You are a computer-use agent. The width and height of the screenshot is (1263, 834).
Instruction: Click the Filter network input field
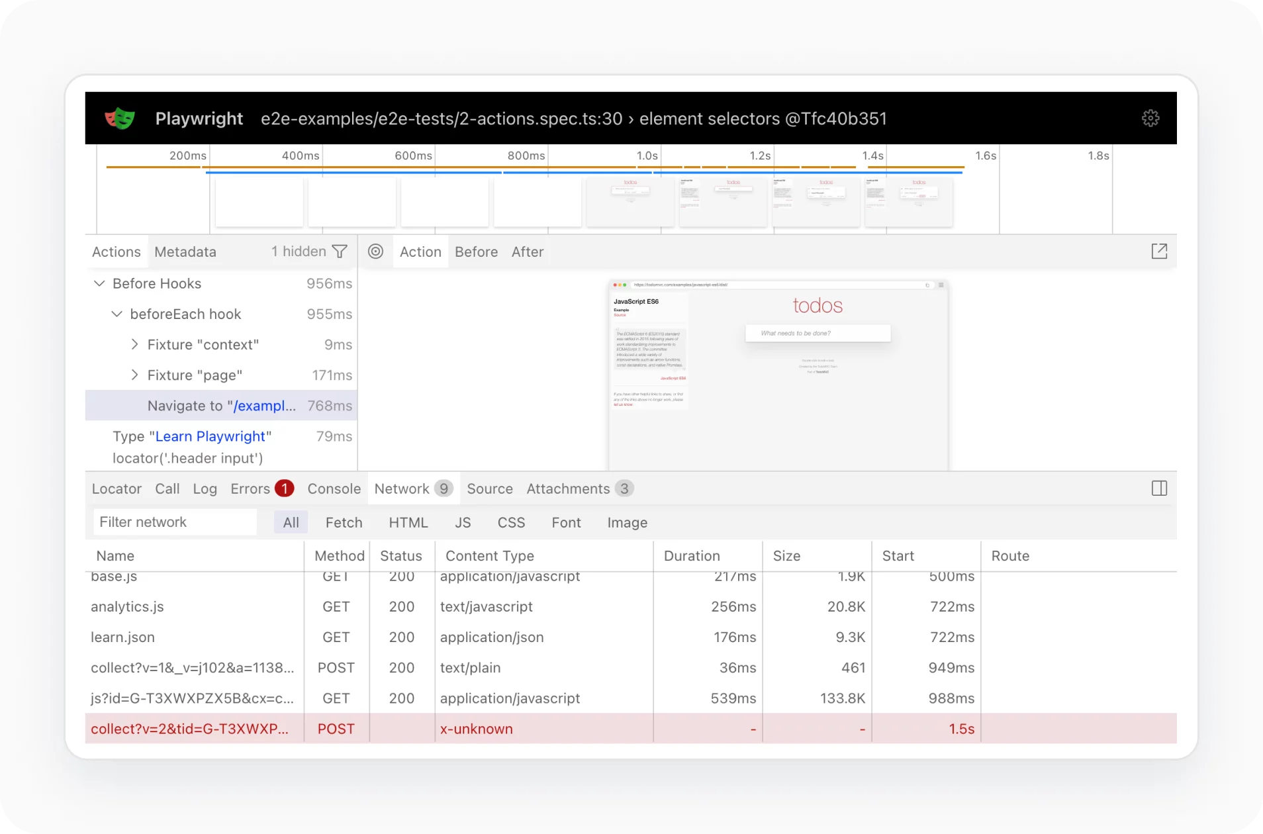pos(175,522)
